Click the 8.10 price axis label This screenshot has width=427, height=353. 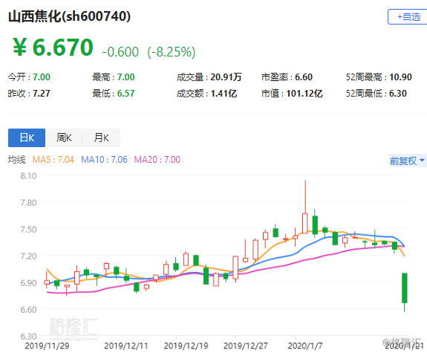point(28,176)
